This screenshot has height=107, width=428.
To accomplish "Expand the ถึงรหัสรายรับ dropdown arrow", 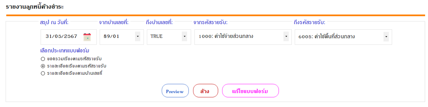I will click(x=386, y=37).
